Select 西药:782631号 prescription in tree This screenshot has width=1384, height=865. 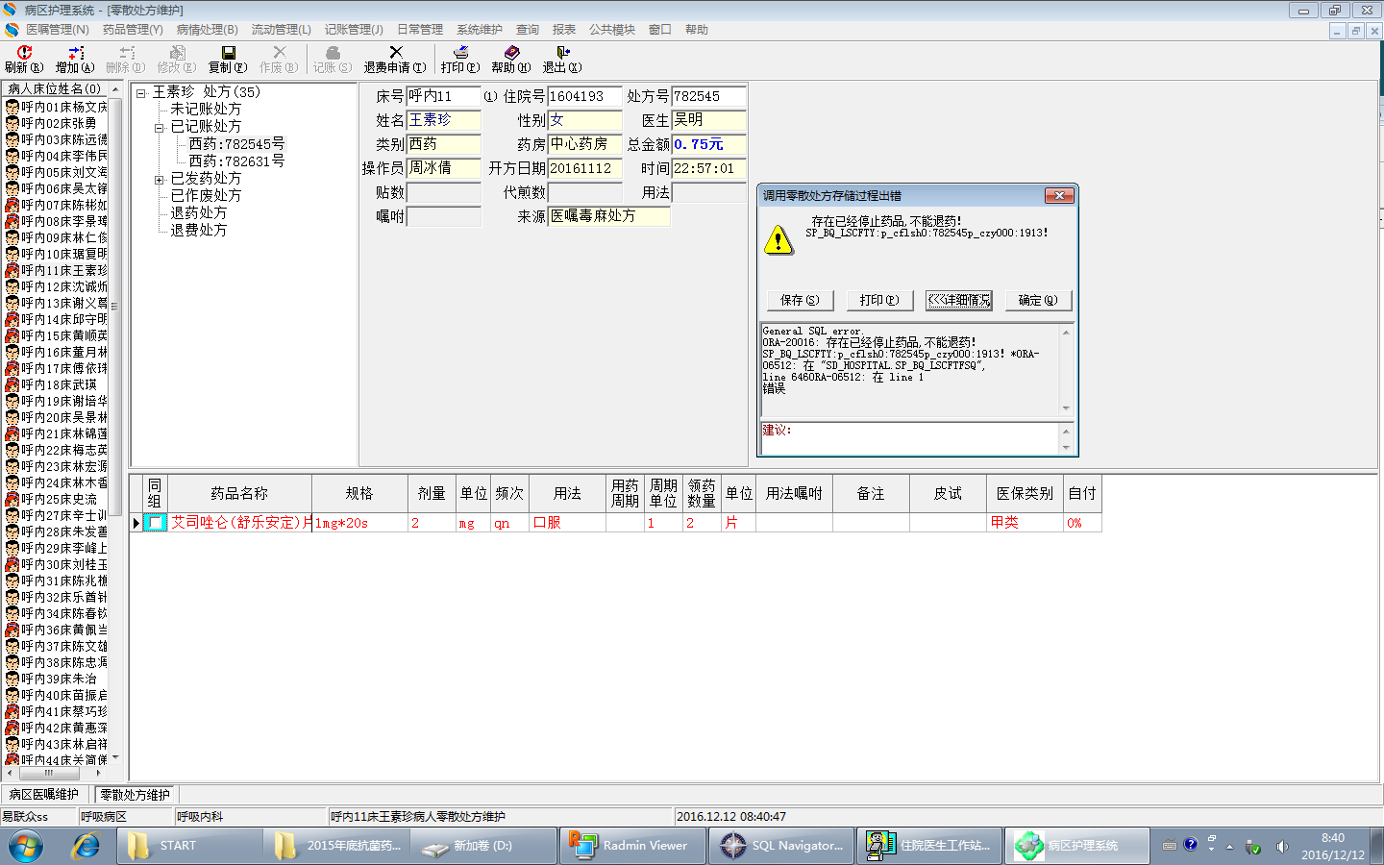pyautogui.click(x=236, y=161)
